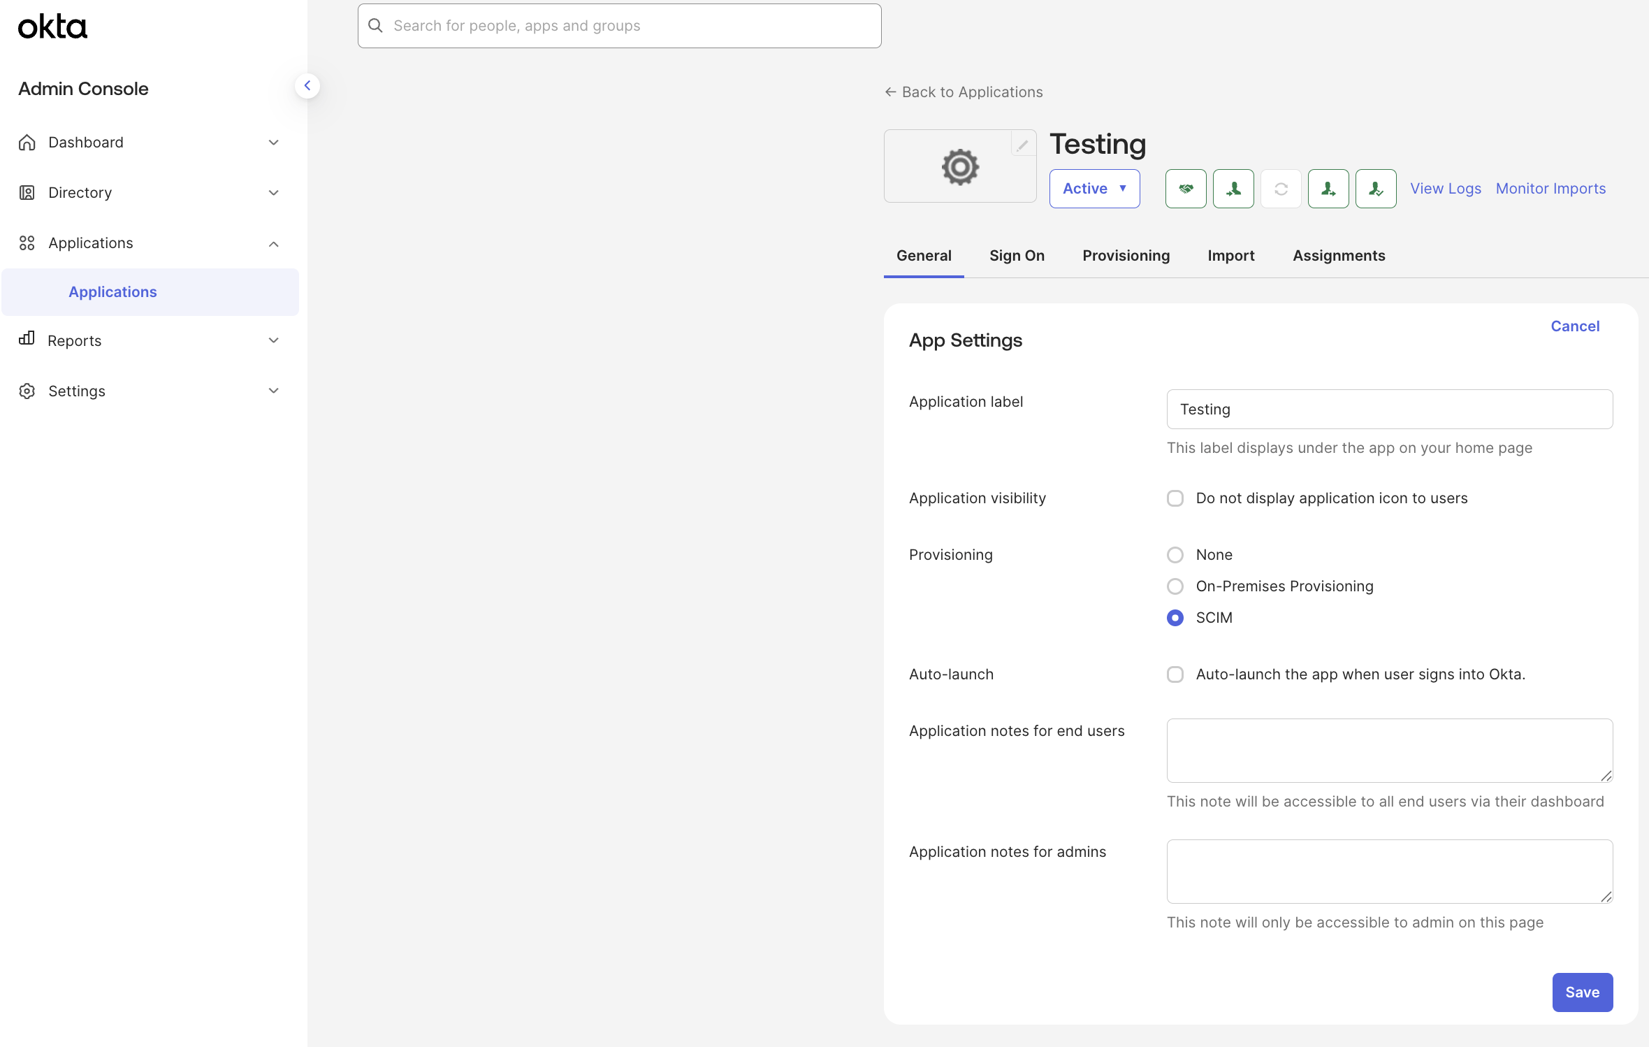Open the Assignments tab
Image resolution: width=1649 pixels, height=1047 pixels.
[1339, 256]
